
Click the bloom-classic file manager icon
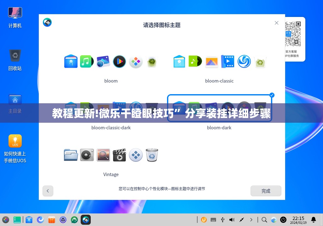(179, 61)
